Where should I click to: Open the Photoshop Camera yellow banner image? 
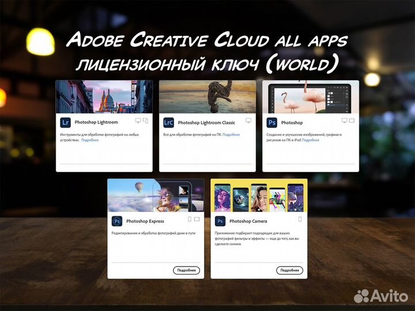259,195
